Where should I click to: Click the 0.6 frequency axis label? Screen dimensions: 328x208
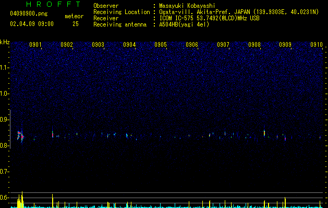click(x=4, y=198)
